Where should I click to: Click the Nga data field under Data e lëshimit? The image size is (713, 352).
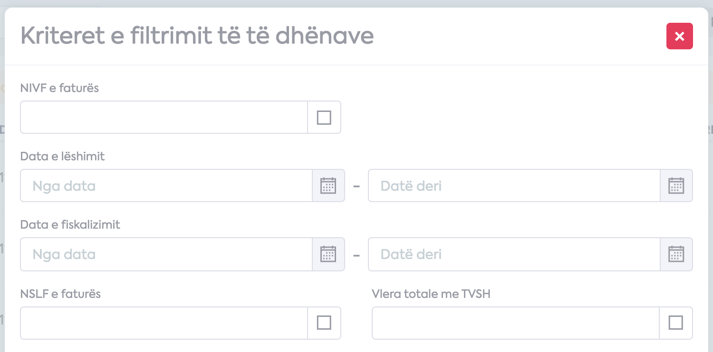click(x=166, y=185)
